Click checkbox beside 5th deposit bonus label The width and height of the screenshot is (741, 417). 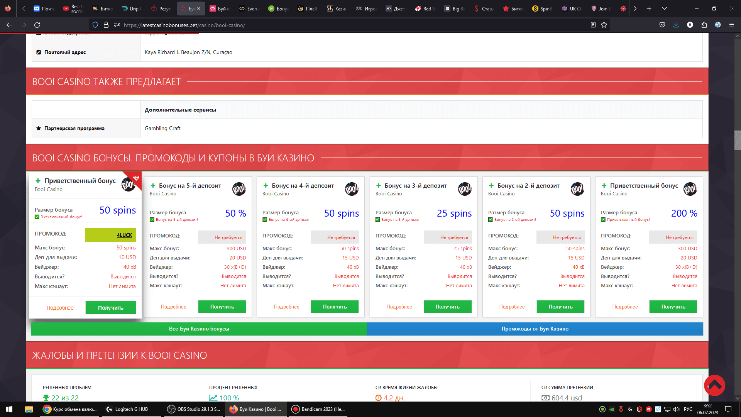tap(152, 220)
